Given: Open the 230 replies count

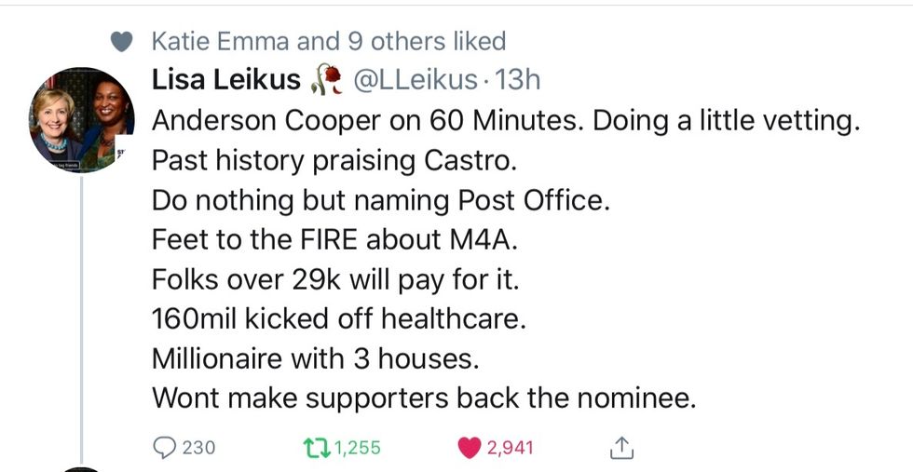Looking at the screenshot, I should 198,448.
